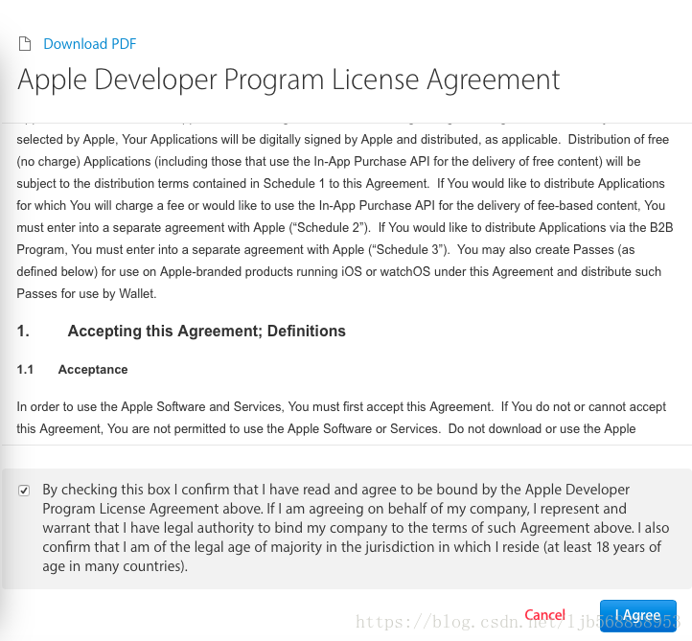Image resolution: width=692 pixels, height=641 pixels.
Task: Click the line starting 'Program, You must enter into'
Action: [x=326, y=250]
